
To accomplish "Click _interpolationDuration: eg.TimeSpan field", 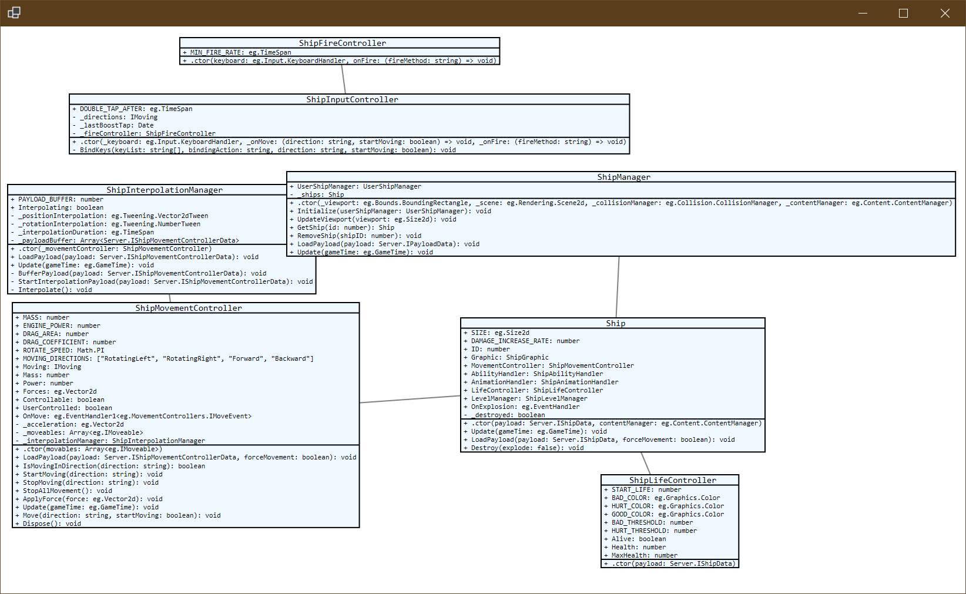I will 82,232.
